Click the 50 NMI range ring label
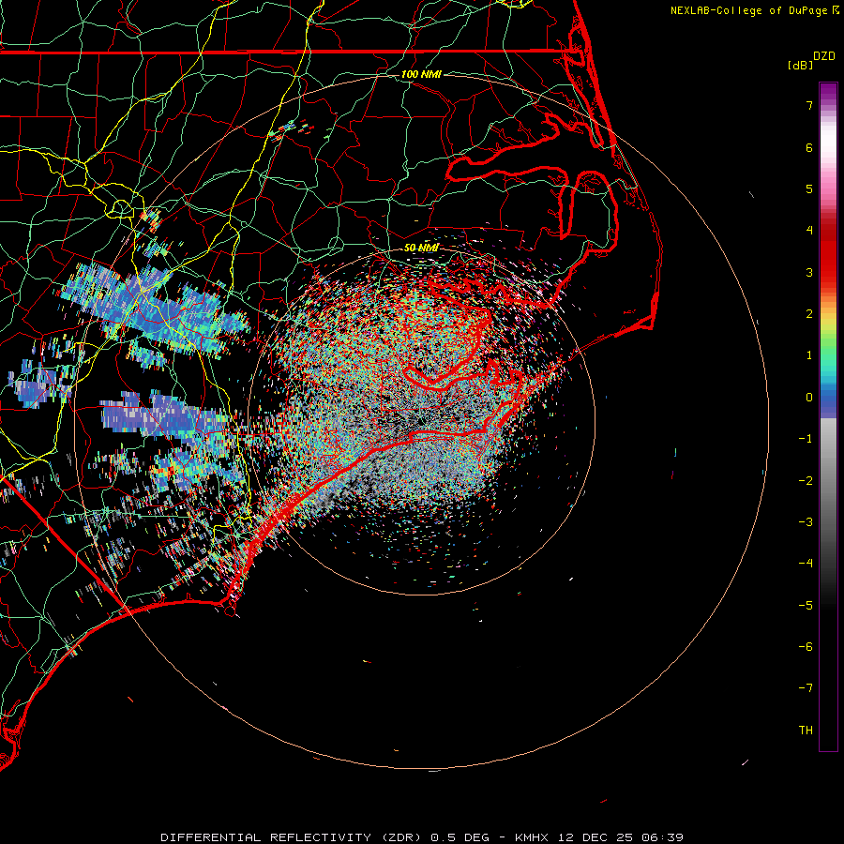Viewport: 844px width, 844px height. [x=421, y=249]
